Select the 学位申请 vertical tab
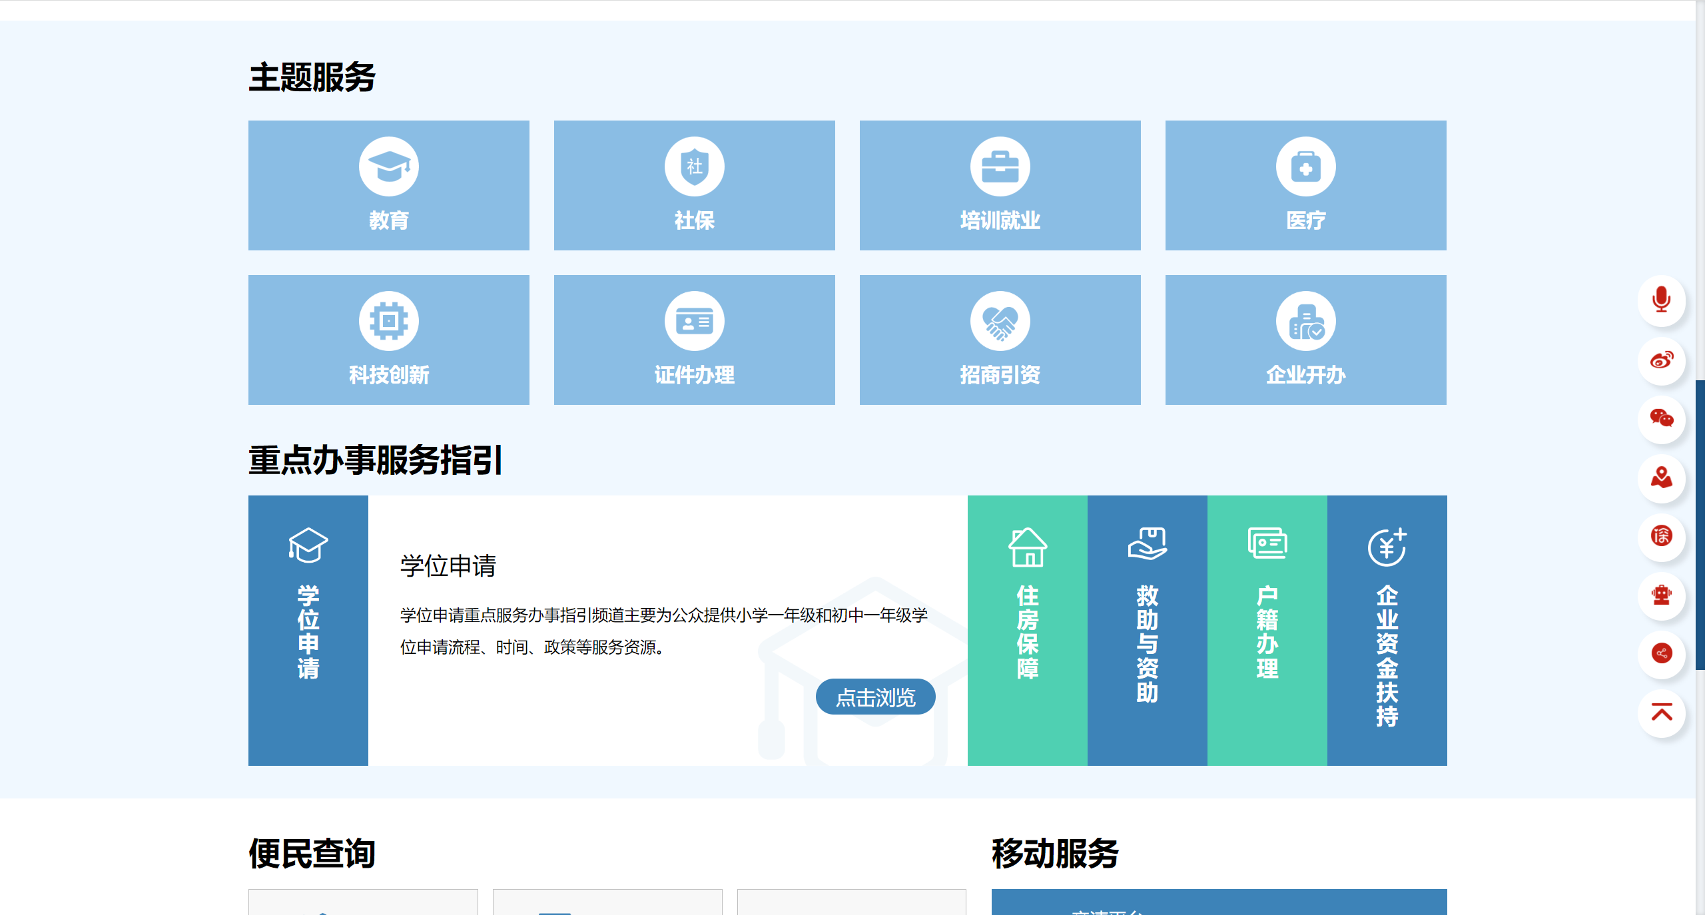Image resolution: width=1705 pixels, height=915 pixels. [x=308, y=630]
